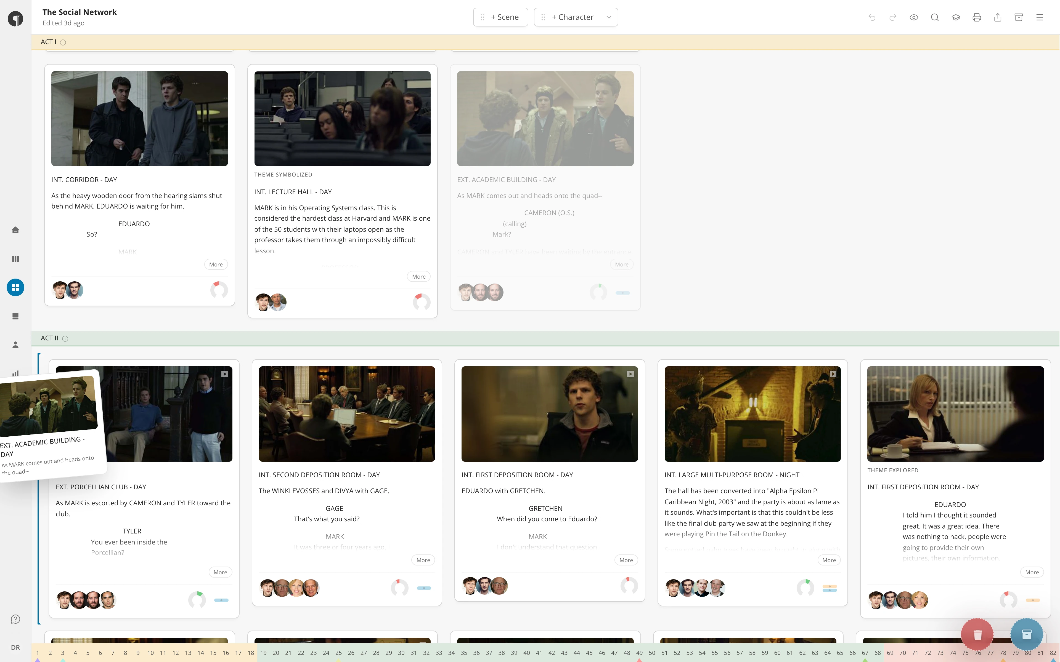Click the DR user initials
Screen dimensions: 1060x662
click(15, 648)
